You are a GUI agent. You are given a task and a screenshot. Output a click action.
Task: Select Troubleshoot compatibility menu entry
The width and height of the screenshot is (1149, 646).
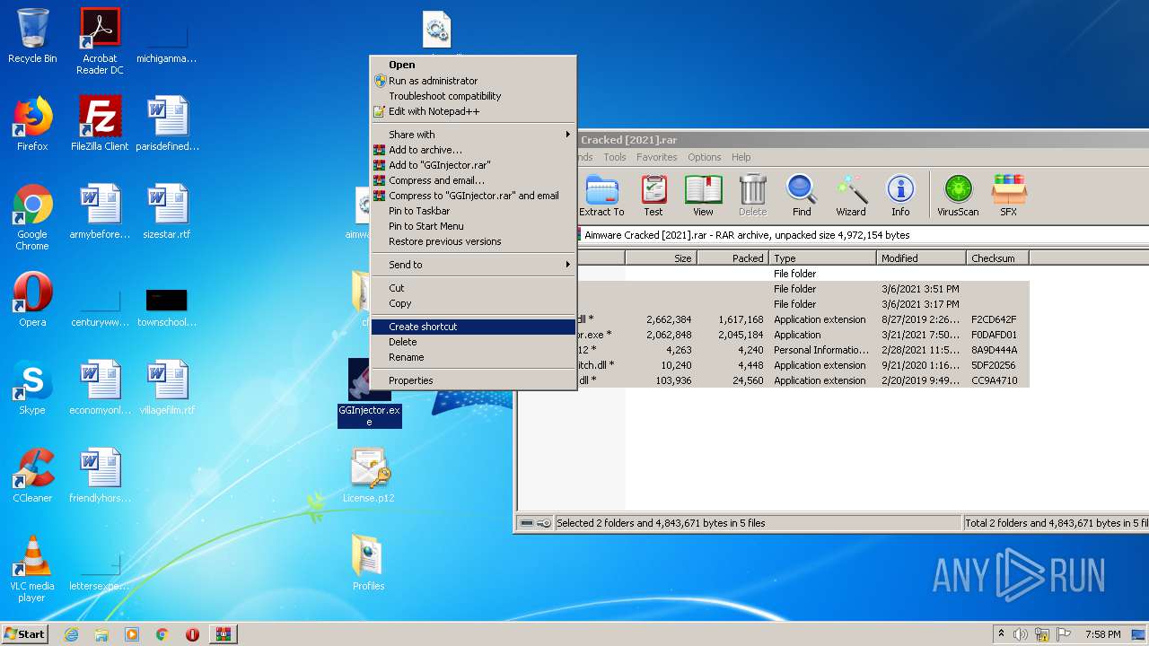pyautogui.click(x=473, y=96)
